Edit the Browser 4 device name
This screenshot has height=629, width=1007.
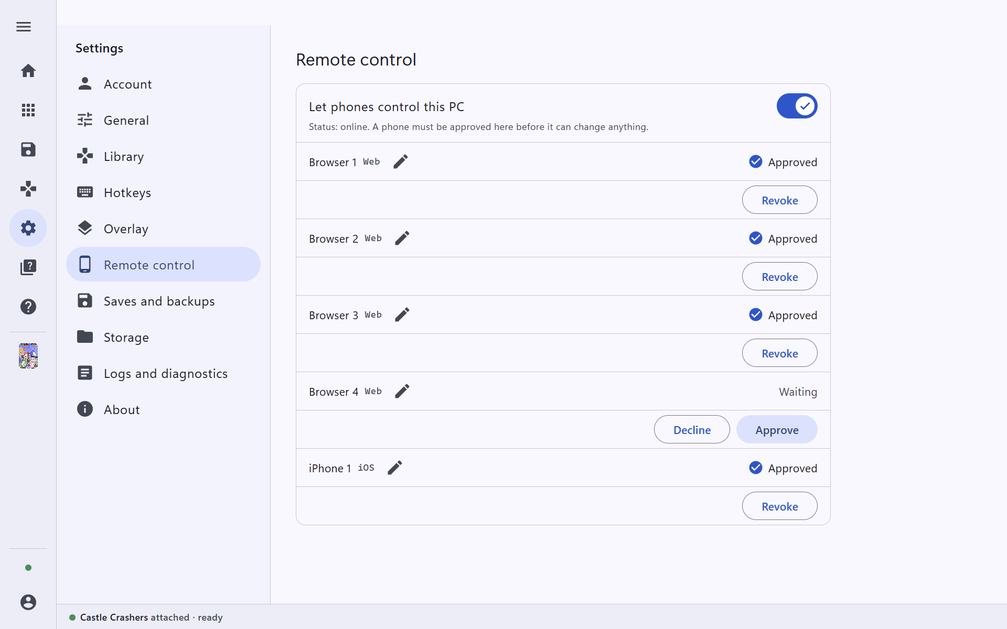[x=402, y=392]
